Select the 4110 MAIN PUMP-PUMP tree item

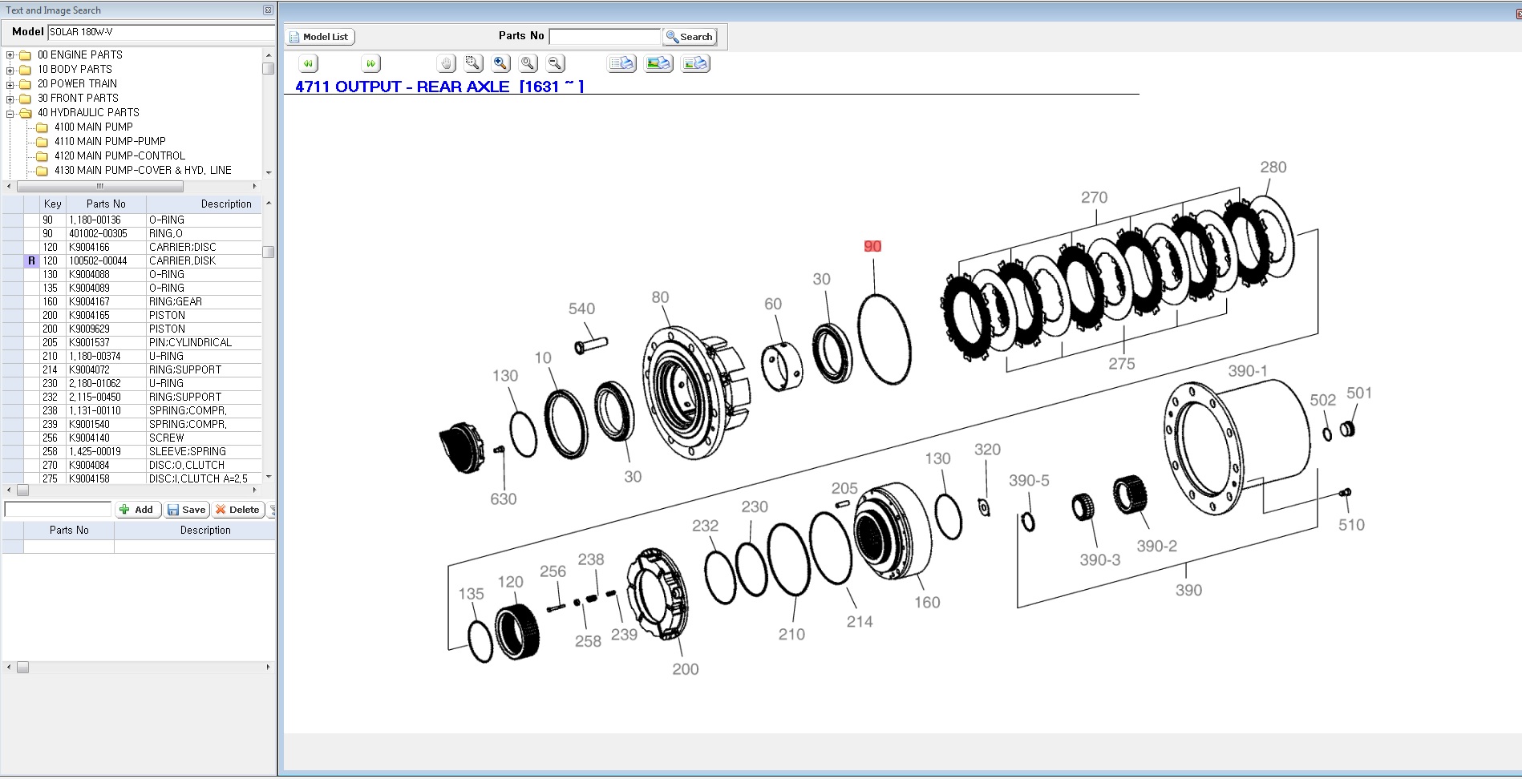coord(110,142)
